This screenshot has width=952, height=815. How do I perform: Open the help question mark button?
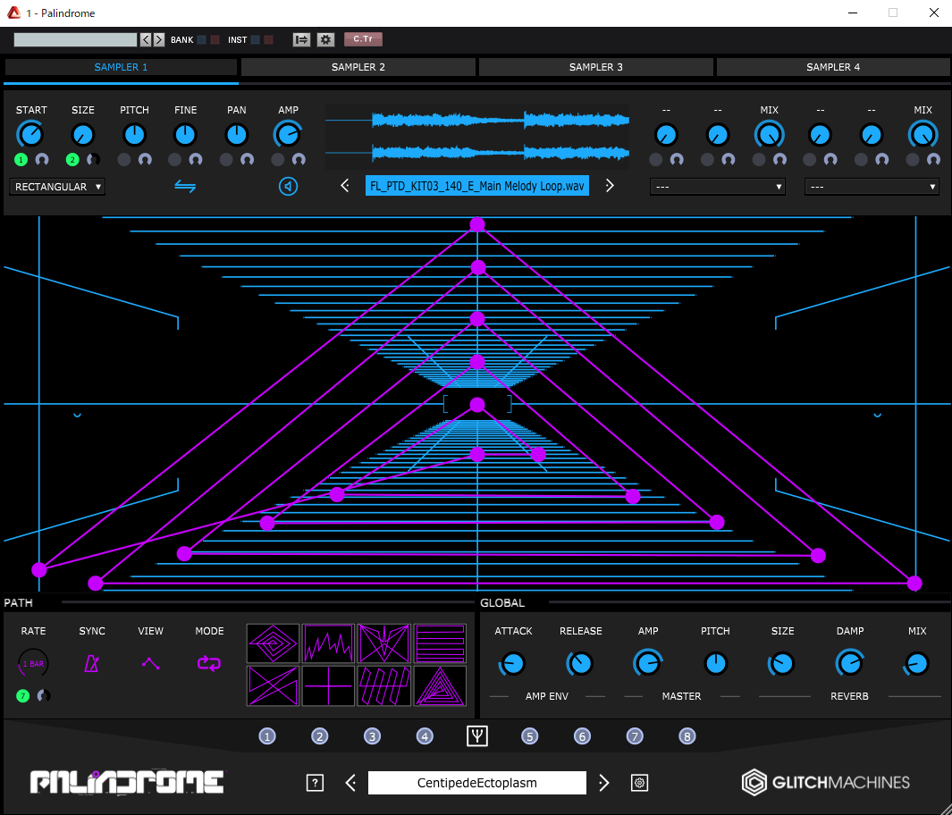(x=316, y=783)
